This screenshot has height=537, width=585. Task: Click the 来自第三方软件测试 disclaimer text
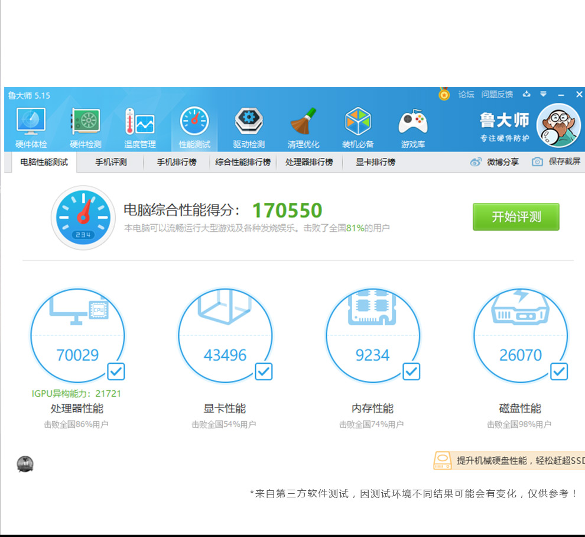(414, 494)
